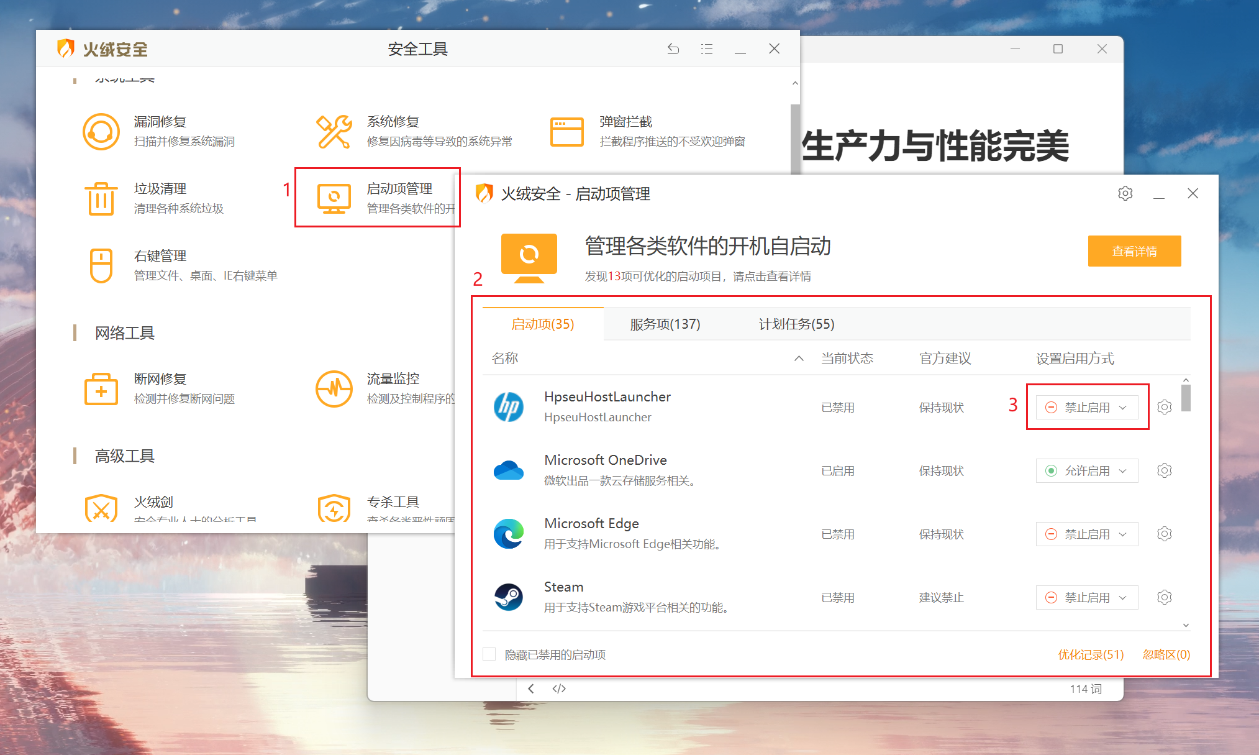1259x755 pixels.
Task: Click 已启用 status of OneDrive
Action: click(x=838, y=471)
